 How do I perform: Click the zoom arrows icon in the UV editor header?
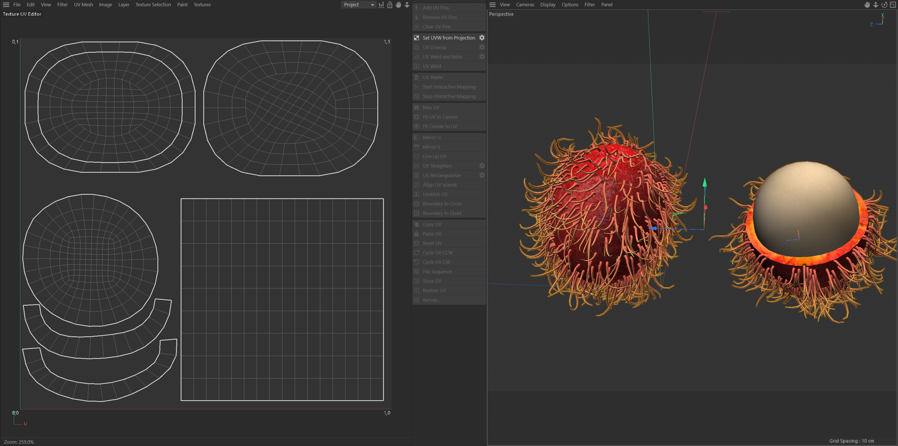407,5
